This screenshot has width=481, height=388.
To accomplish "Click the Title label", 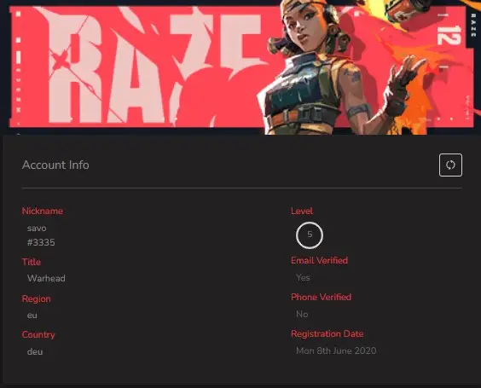I will [x=31, y=262].
